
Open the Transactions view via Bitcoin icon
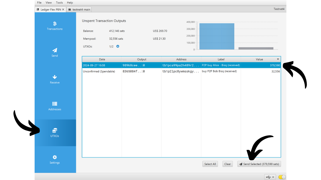coord(55,24)
